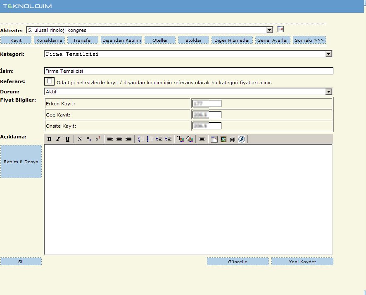Align text left in editor
The height and width of the screenshot is (295, 366).
pyautogui.click(x=110, y=139)
